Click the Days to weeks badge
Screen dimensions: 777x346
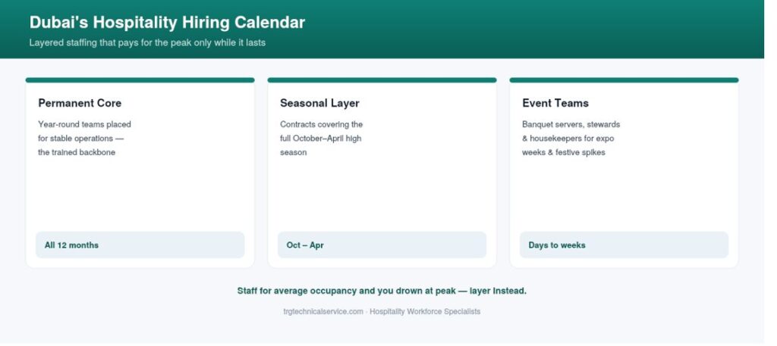(624, 245)
